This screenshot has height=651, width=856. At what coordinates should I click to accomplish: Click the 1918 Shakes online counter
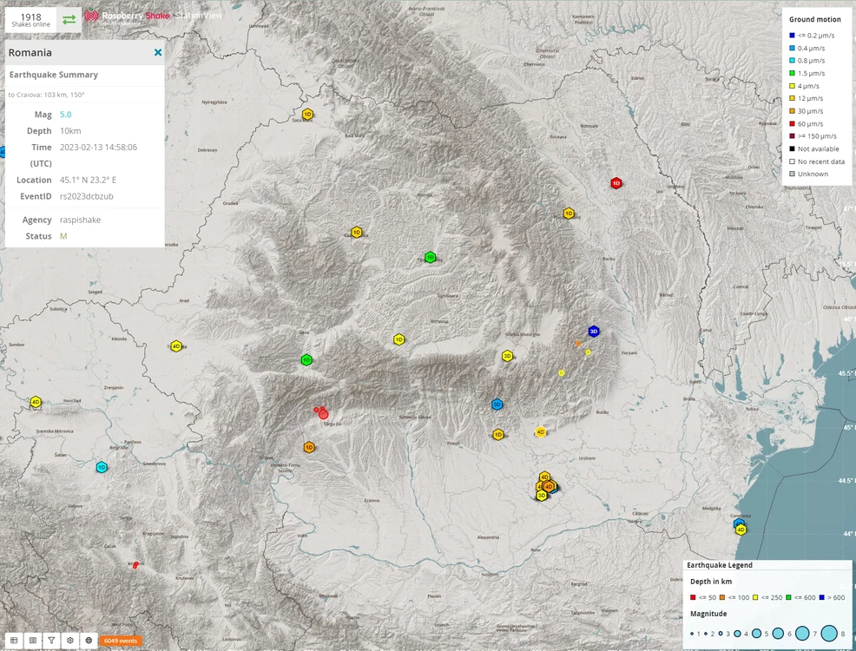coord(30,20)
